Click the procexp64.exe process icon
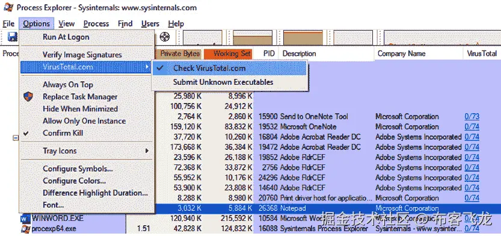 tap(25, 229)
